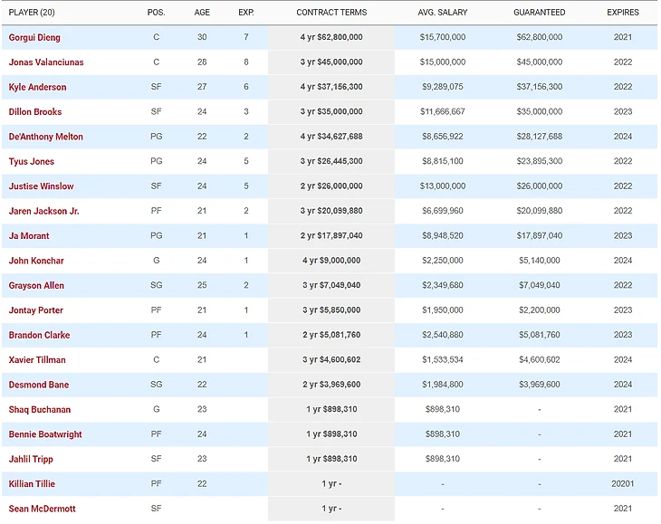Viewport: 661px width, 524px height.
Task: Open Jontay Porter player link
Action: click(36, 310)
